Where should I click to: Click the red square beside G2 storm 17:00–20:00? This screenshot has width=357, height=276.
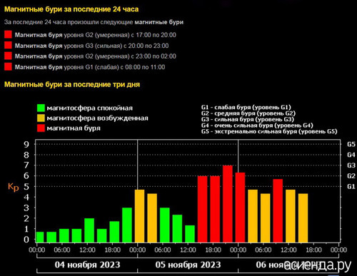[8, 34]
